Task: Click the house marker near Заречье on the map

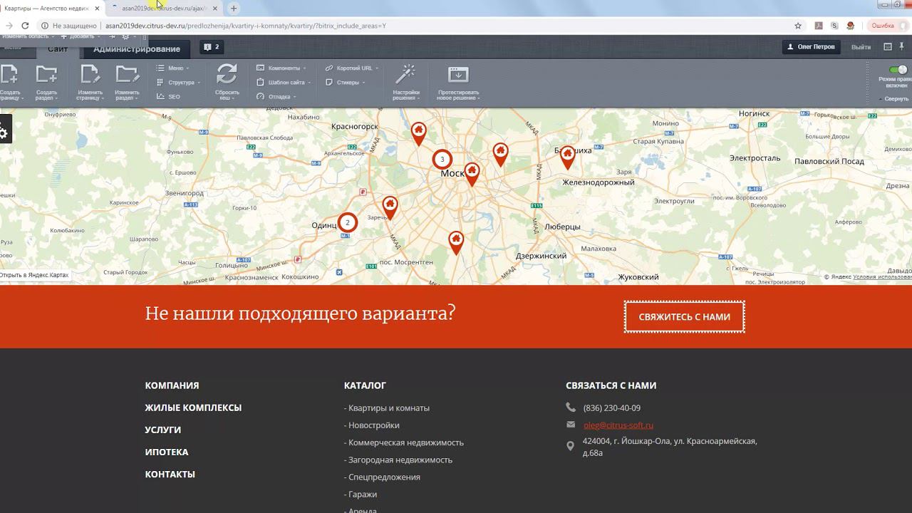Action: point(390,207)
